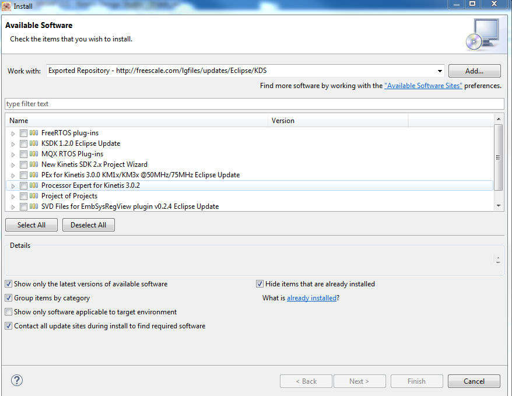Check the Project of Projects checkbox

23,196
